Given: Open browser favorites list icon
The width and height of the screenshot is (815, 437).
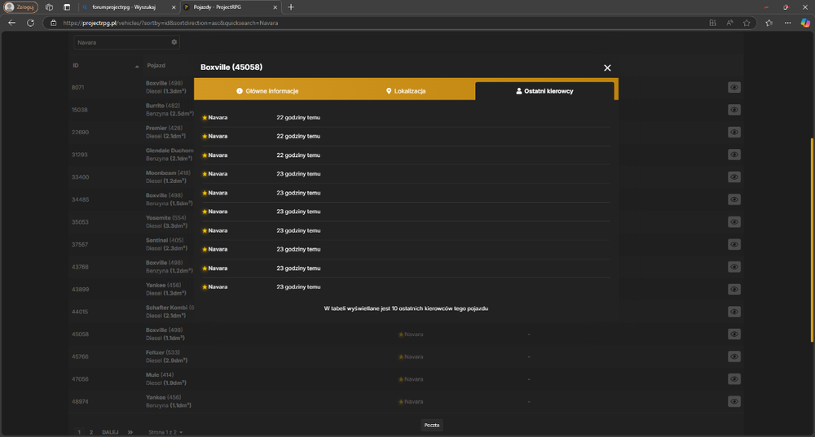Looking at the screenshot, I should [x=769, y=23].
